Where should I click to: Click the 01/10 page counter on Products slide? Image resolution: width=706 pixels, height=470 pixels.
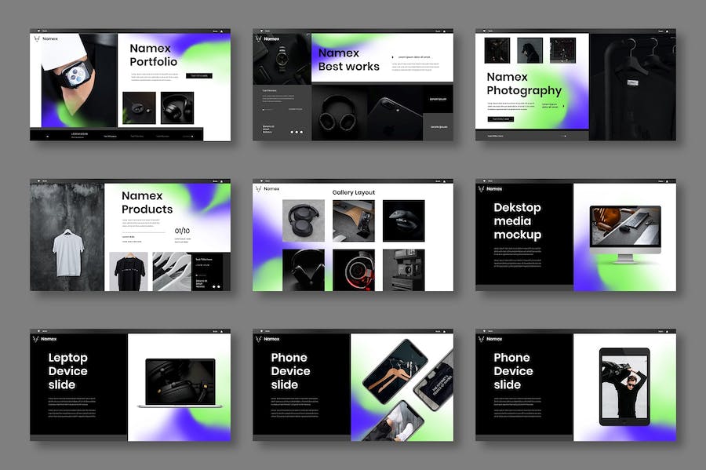point(182,231)
